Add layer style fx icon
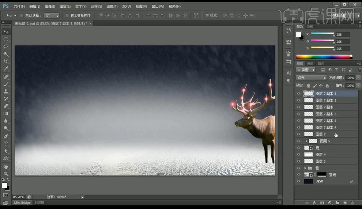 pos(315,203)
